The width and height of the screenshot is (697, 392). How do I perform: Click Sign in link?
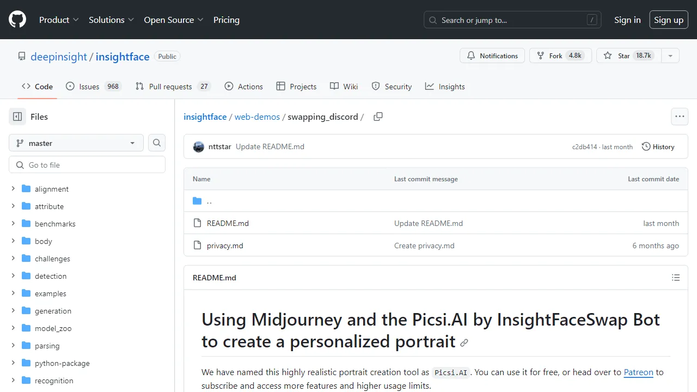627,20
